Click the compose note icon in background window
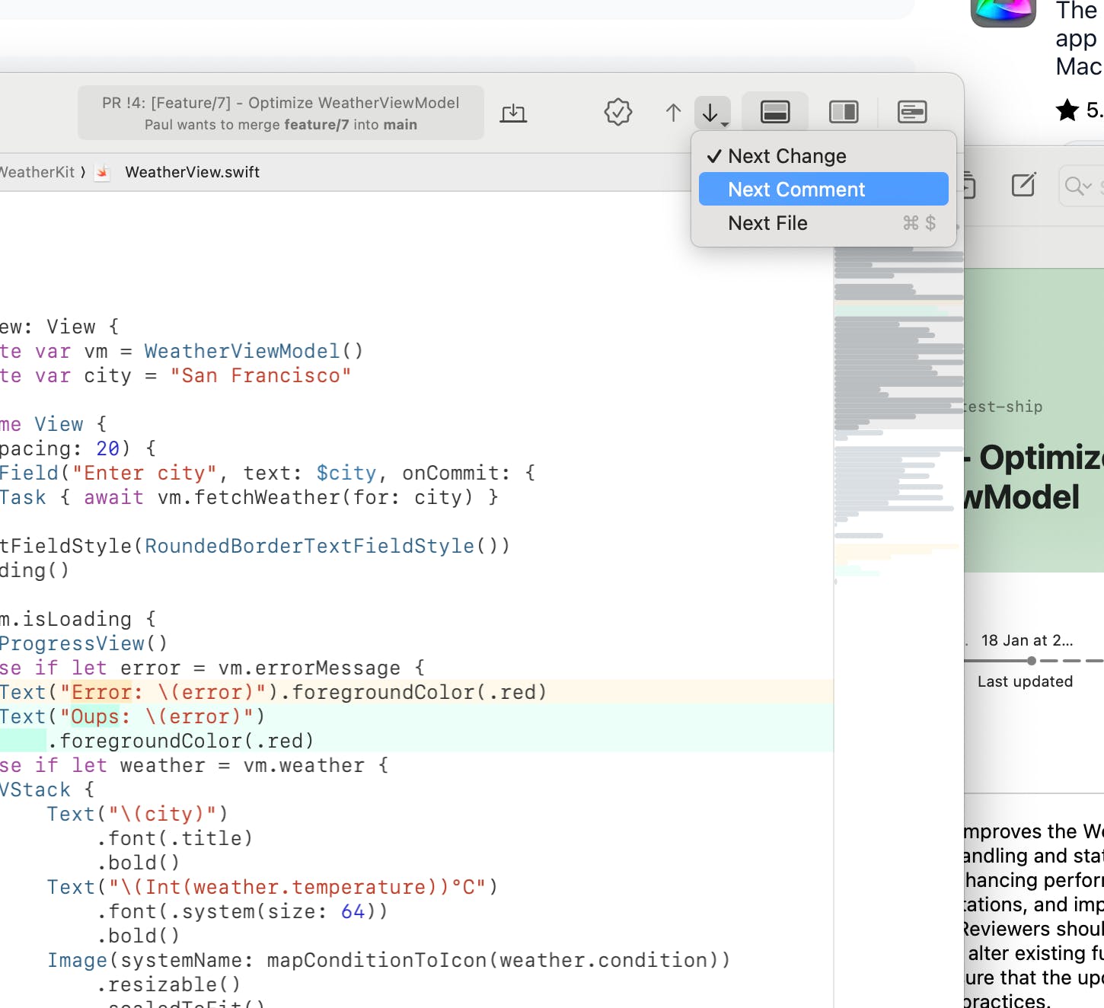 [1023, 185]
